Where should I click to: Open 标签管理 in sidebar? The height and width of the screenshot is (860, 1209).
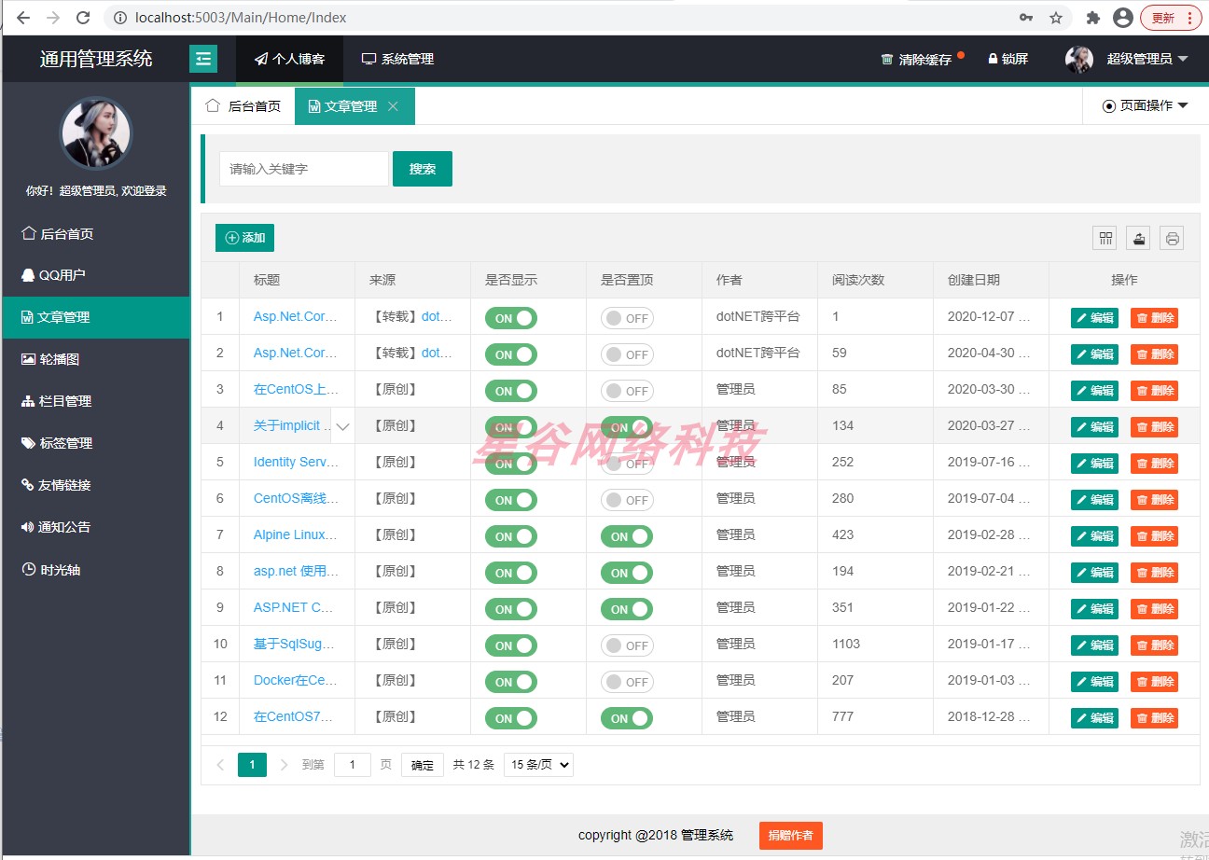click(x=96, y=443)
